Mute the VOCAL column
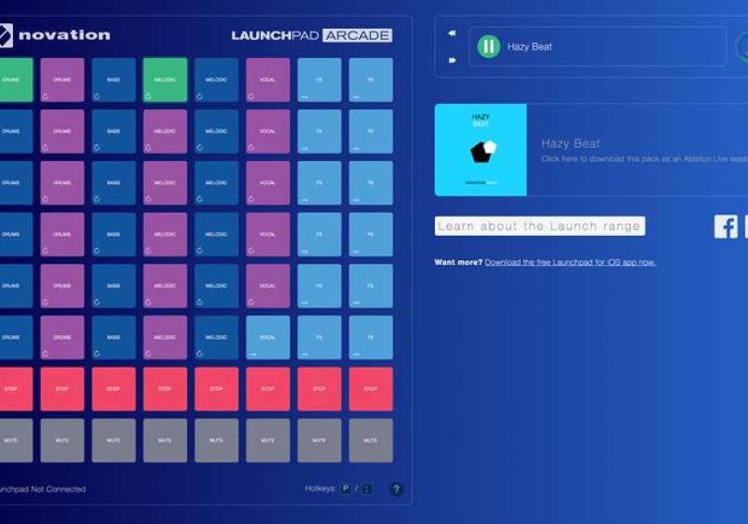Screen dimensions: 748x524 (267, 441)
